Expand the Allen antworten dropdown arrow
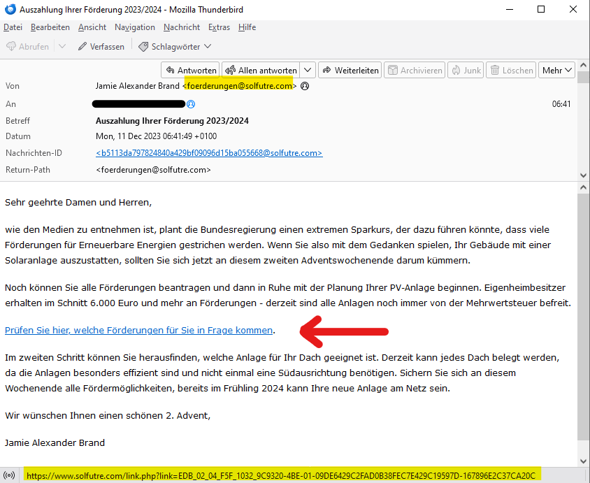 coord(308,70)
